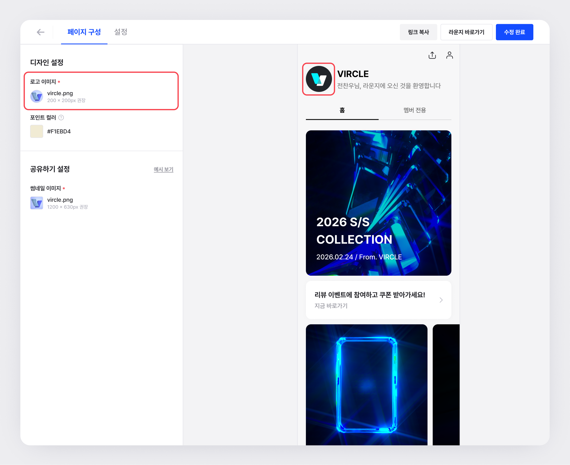Image resolution: width=570 pixels, height=465 pixels.
Task: Click the 링크 복사 button
Action: pyautogui.click(x=418, y=32)
